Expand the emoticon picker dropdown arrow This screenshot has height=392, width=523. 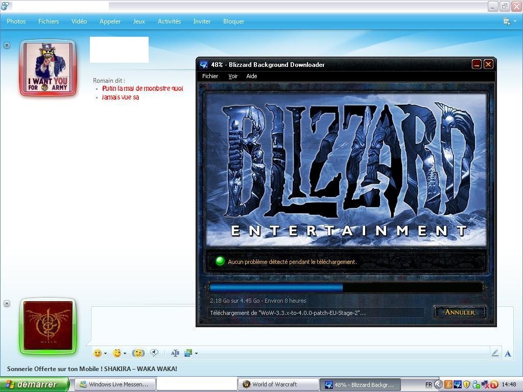pyautogui.click(x=105, y=353)
